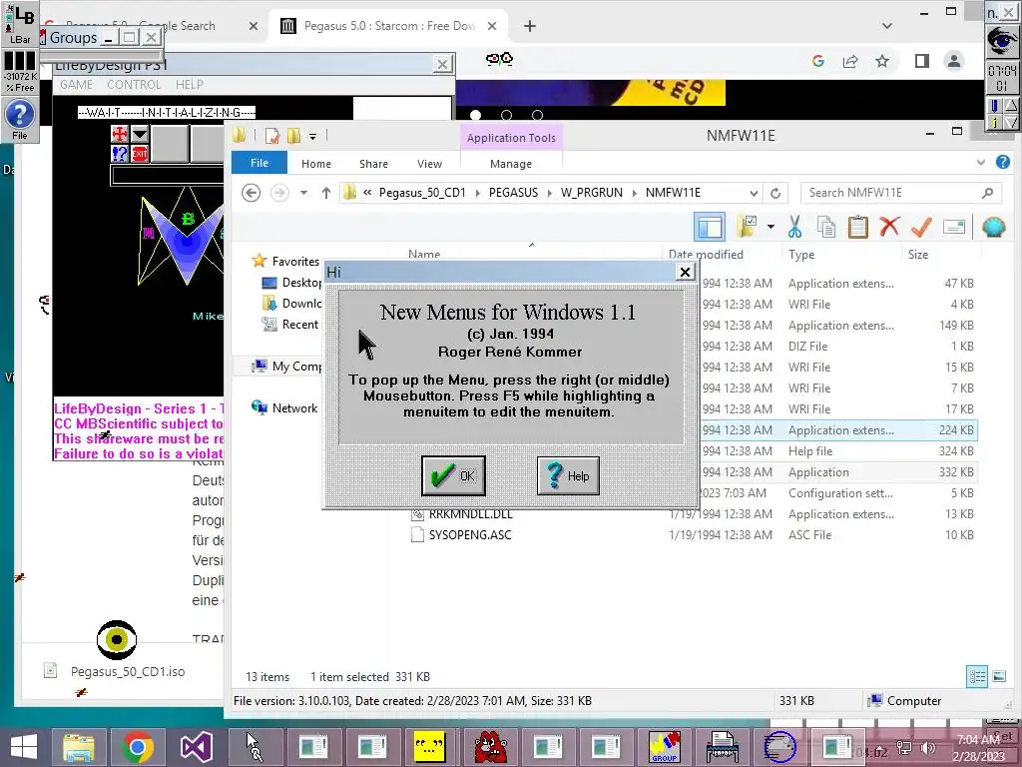The image size is (1022, 767).
Task: Open Quick Access Toolbar customize dropdown
Action: pos(312,136)
